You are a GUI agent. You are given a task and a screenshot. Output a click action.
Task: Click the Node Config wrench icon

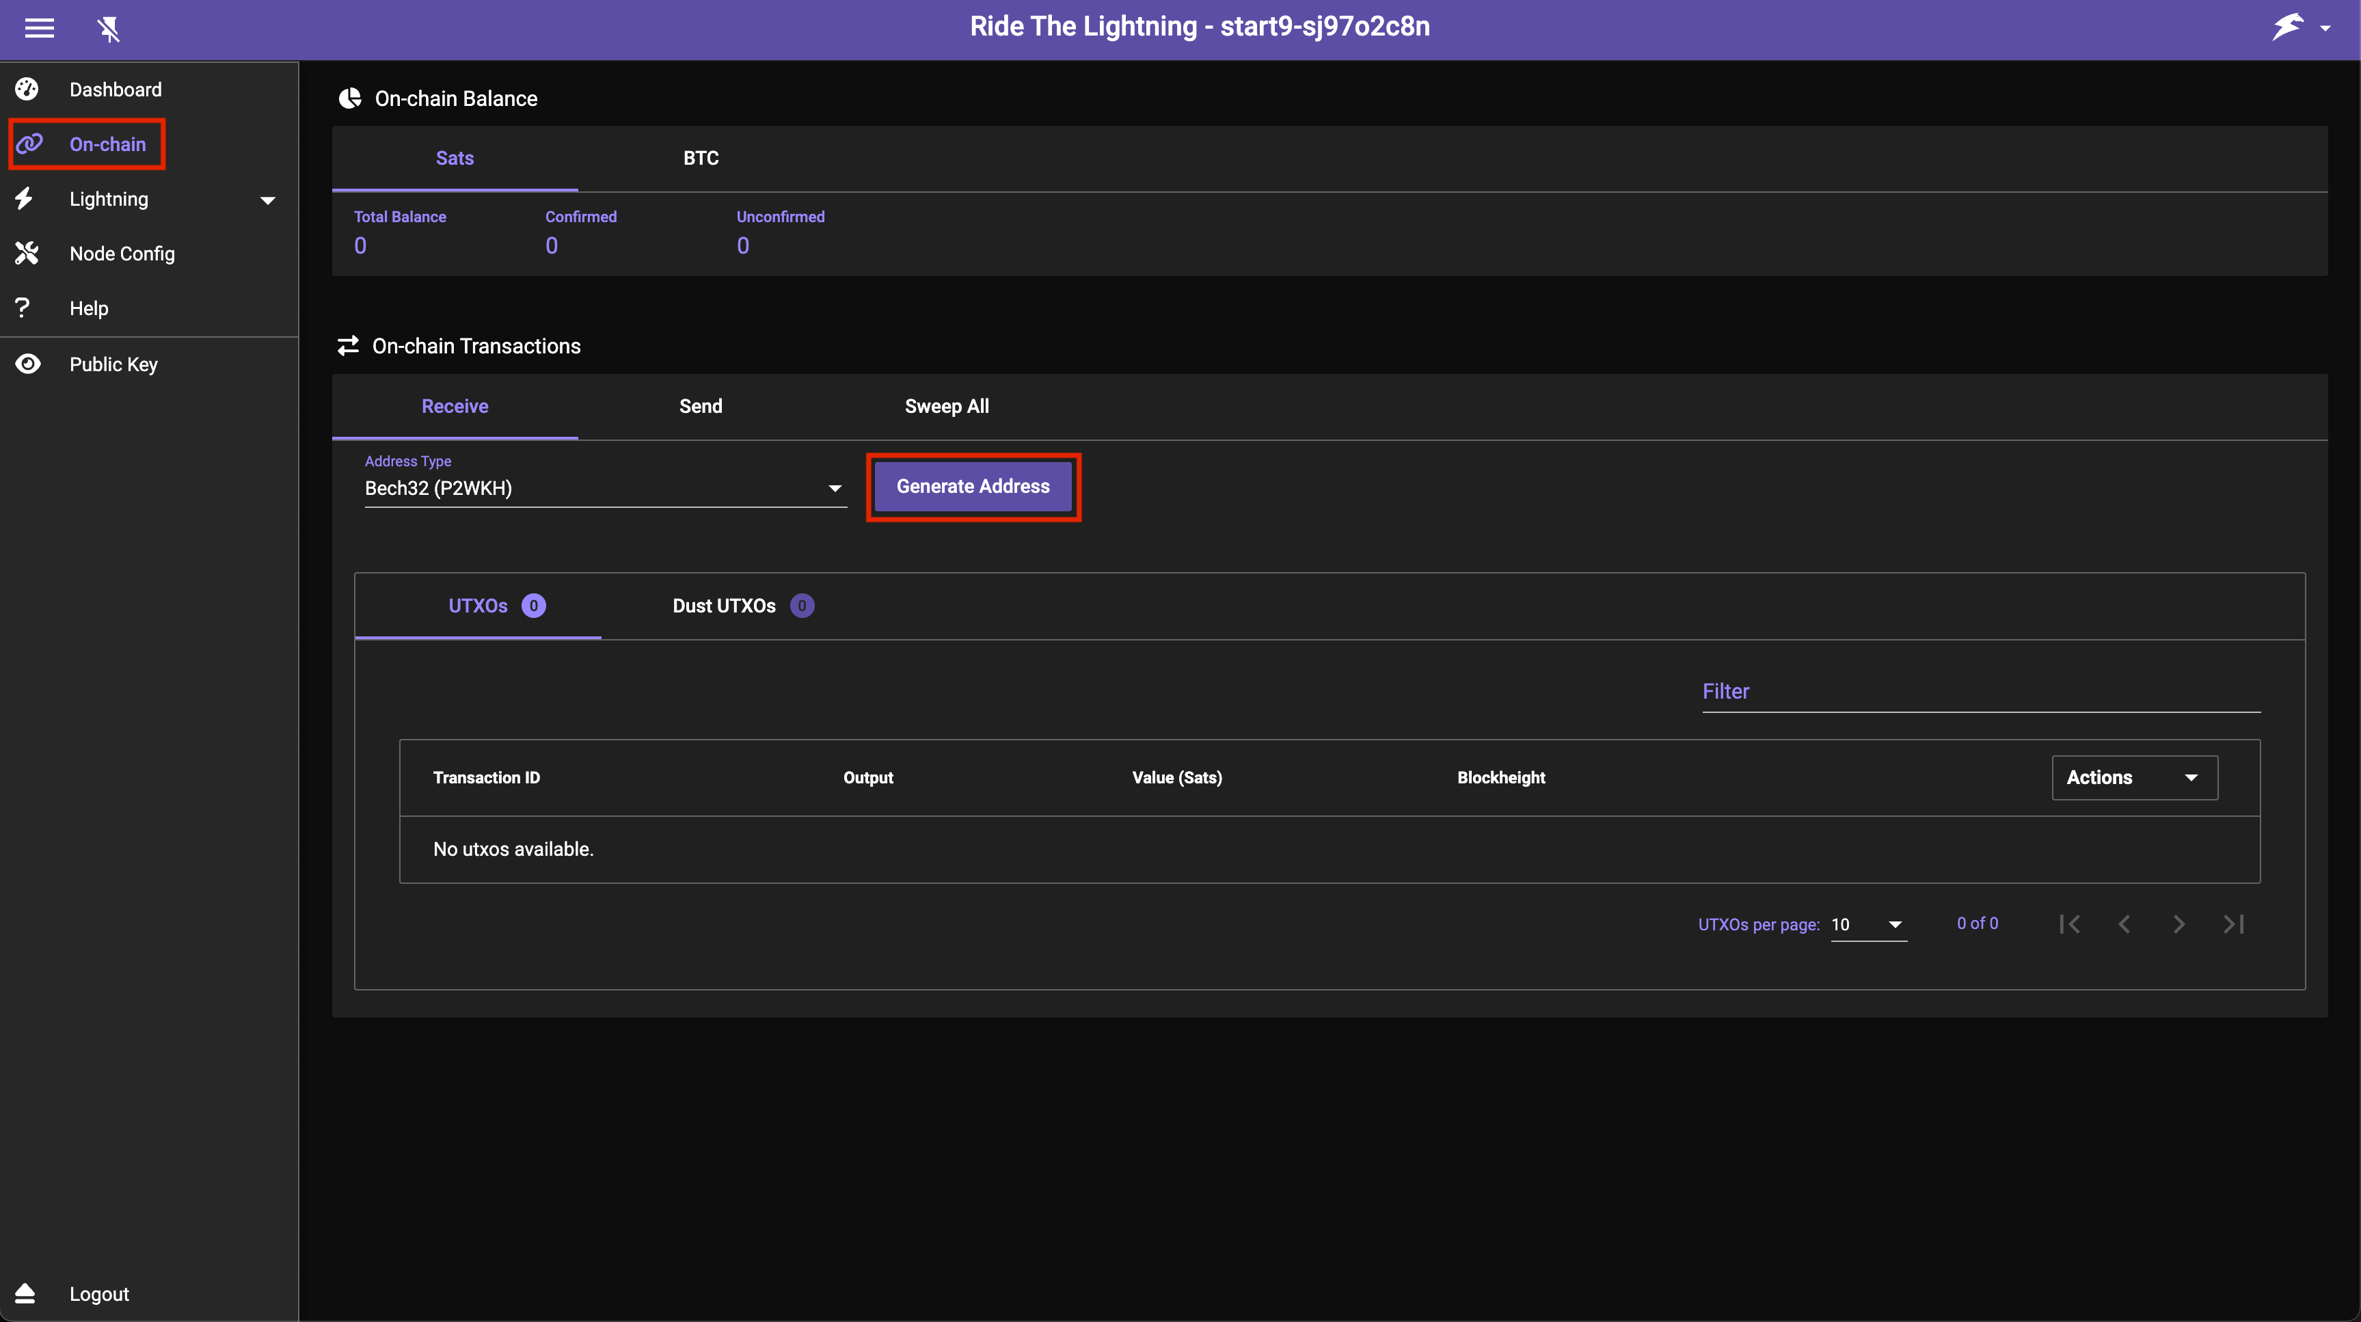27,253
